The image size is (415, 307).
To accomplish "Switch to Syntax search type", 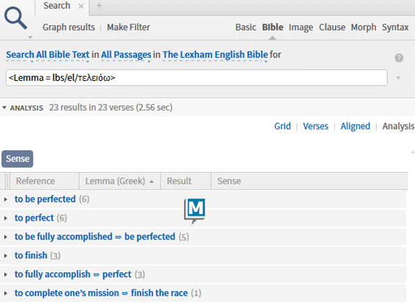I will (395, 27).
